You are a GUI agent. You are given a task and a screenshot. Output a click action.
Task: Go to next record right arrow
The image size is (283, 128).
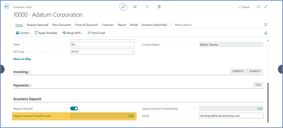click(281, 69)
